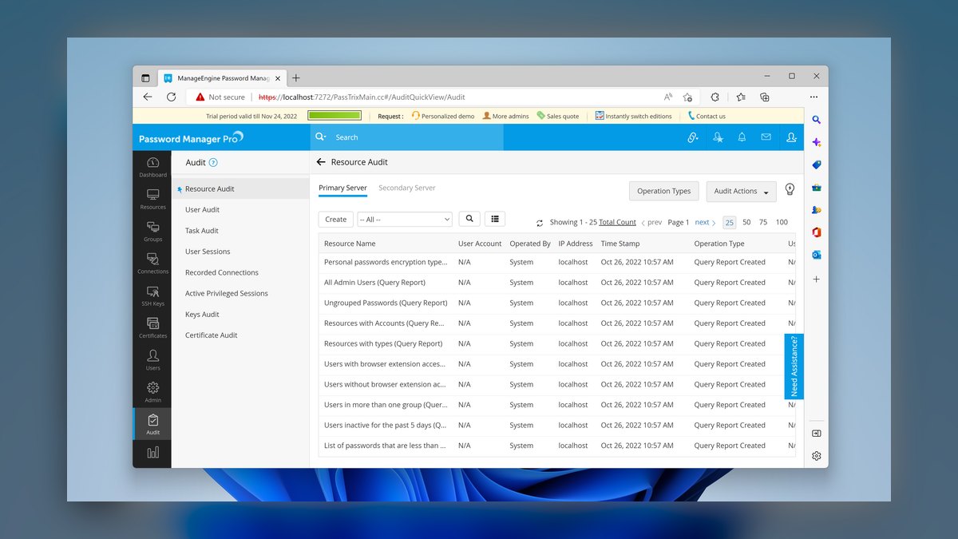This screenshot has height=539, width=958.
Task: Go to Groups in the sidebar
Action: click(152, 232)
